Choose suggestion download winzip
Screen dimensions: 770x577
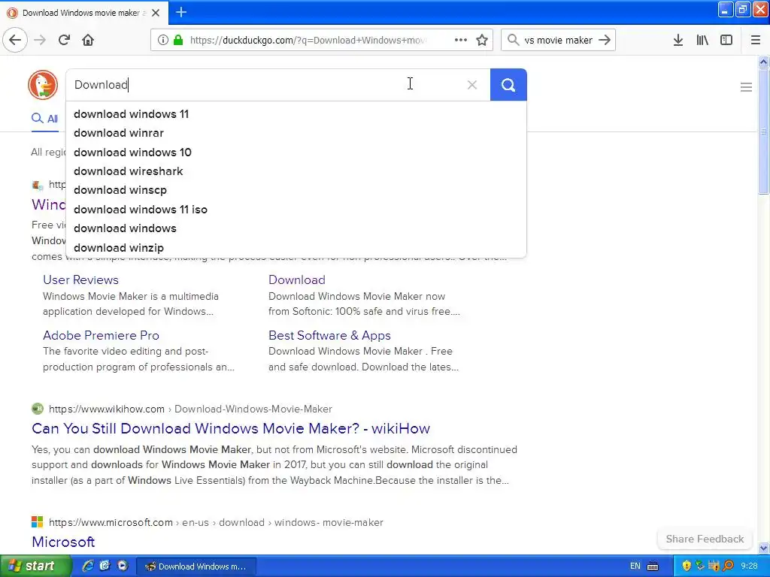coord(296,248)
